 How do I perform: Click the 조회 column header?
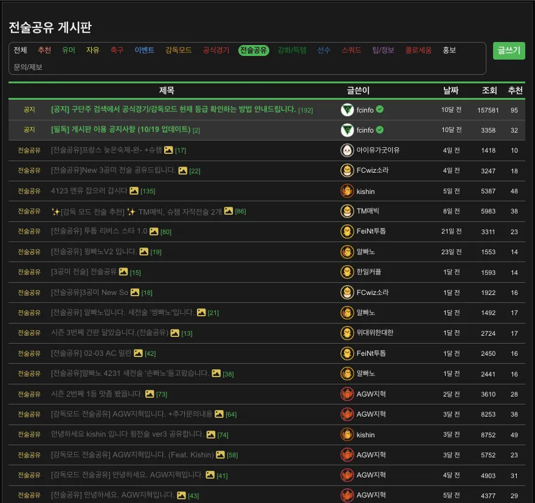[x=489, y=91]
